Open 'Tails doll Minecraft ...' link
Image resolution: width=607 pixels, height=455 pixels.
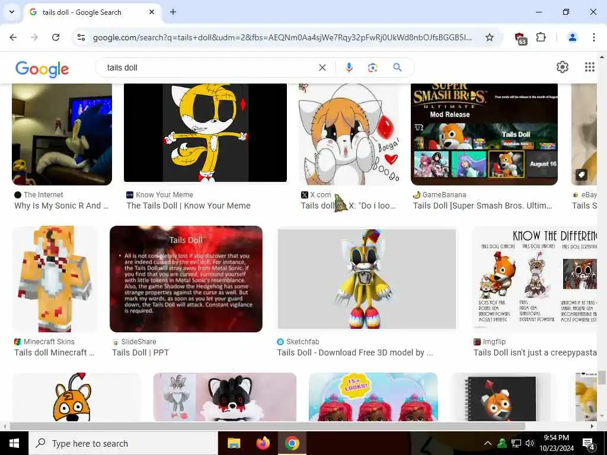[54, 353]
